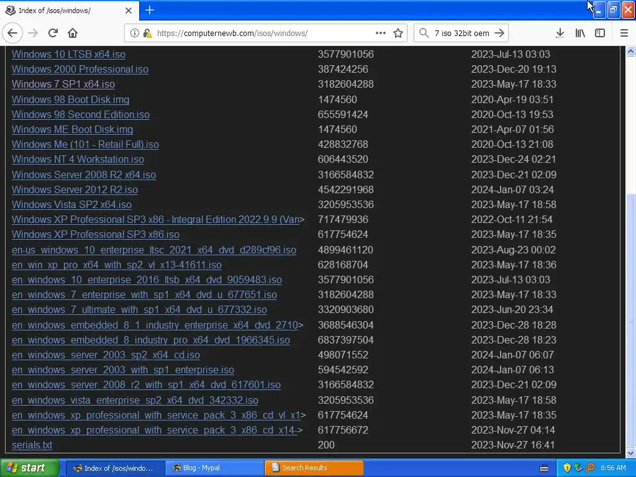Screen dimensions: 636x477
Task: Toggle the browser sidebar
Action: 600,34
